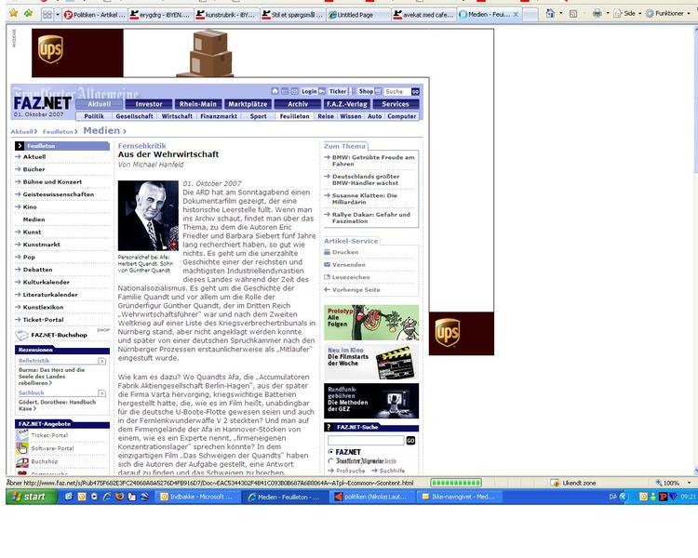The width and height of the screenshot is (698, 558).
Task: Click the Login link in FAZ header
Action: coord(309,91)
